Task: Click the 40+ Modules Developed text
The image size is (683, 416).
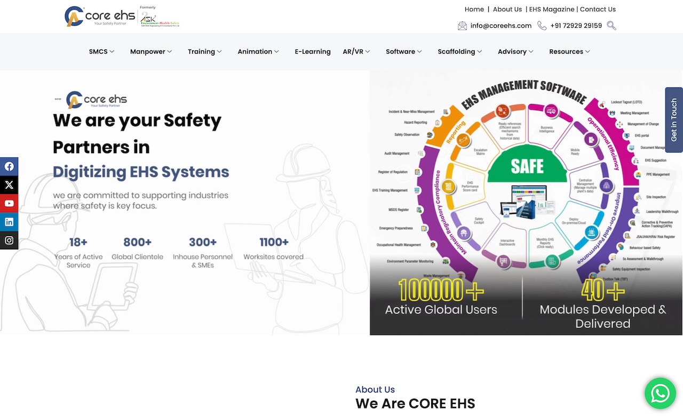Action: (603, 304)
